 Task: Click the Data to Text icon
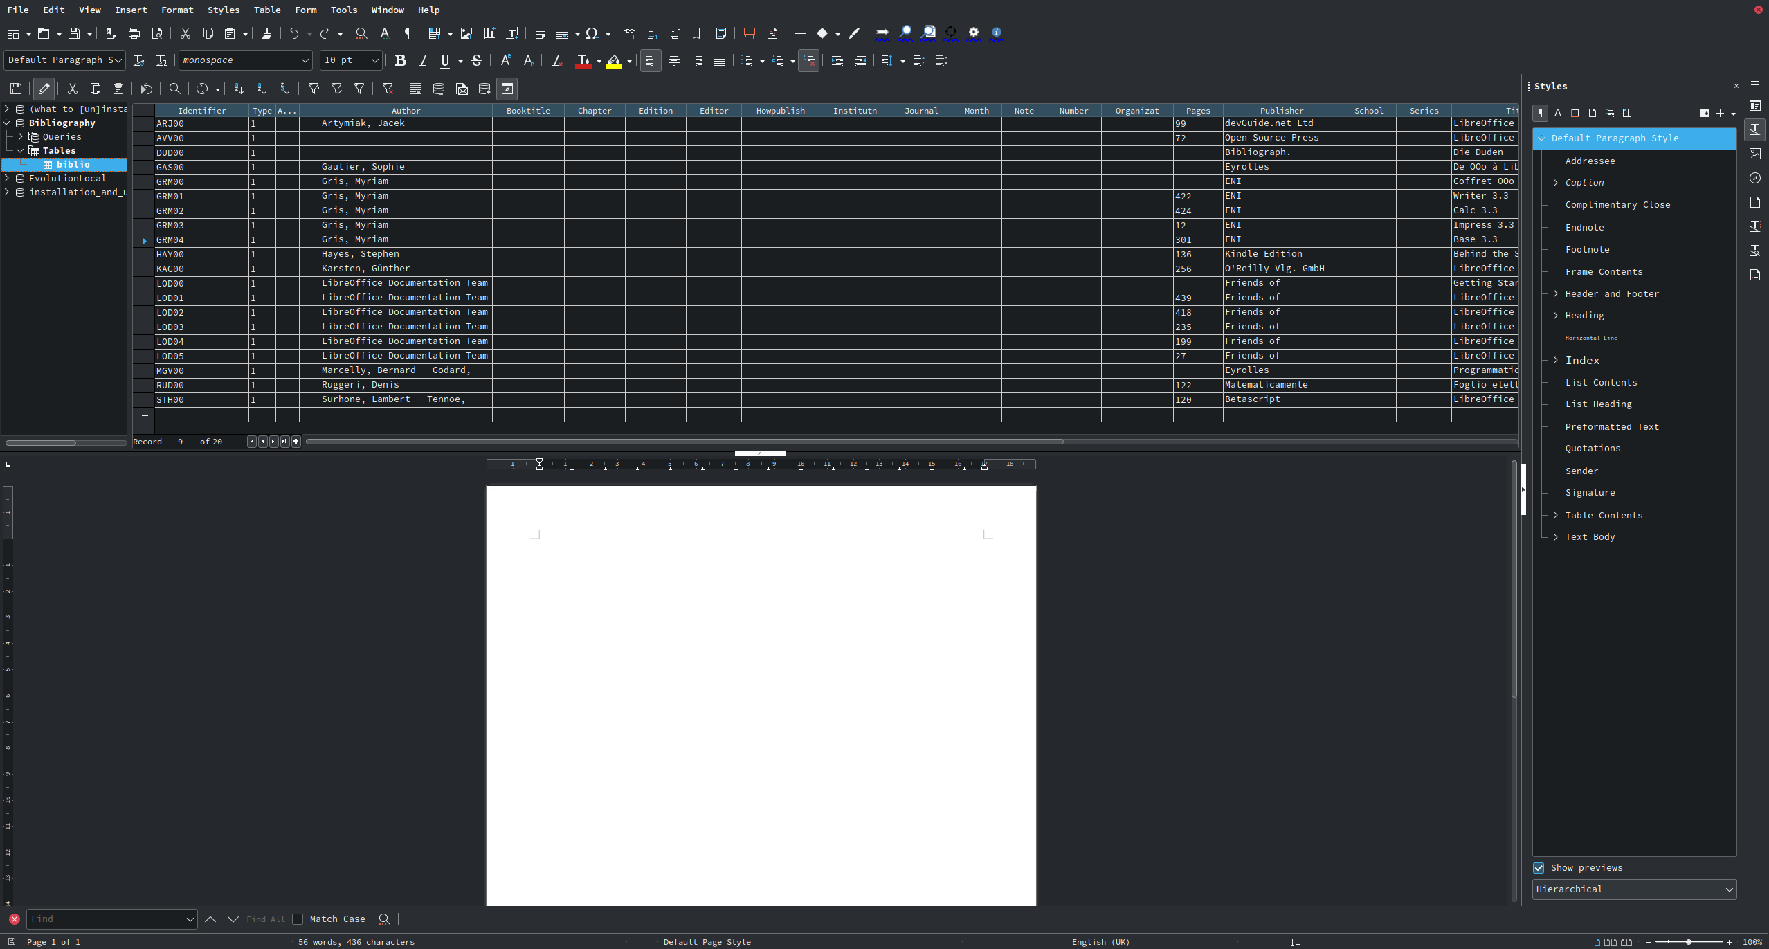(x=415, y=89)
